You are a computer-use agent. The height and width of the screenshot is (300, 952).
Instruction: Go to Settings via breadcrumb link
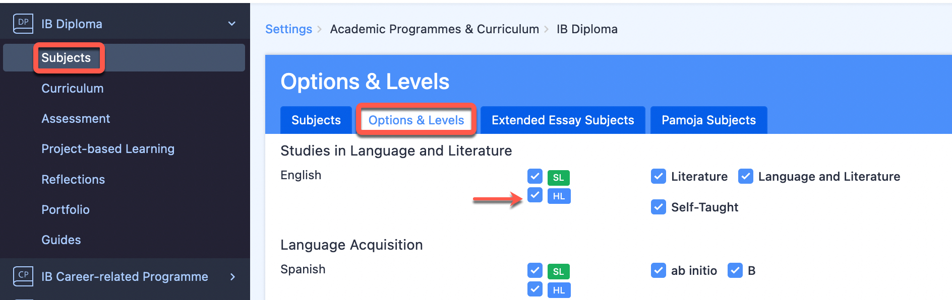pos(288,29)
